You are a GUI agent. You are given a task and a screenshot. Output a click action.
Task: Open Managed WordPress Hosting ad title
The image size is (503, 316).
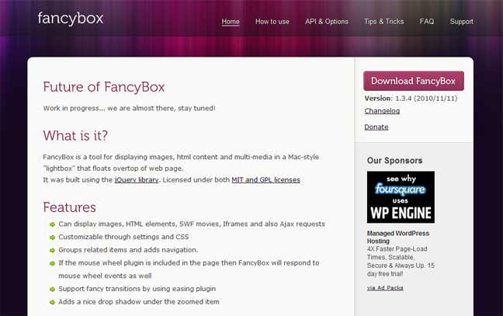coord(397,237)
